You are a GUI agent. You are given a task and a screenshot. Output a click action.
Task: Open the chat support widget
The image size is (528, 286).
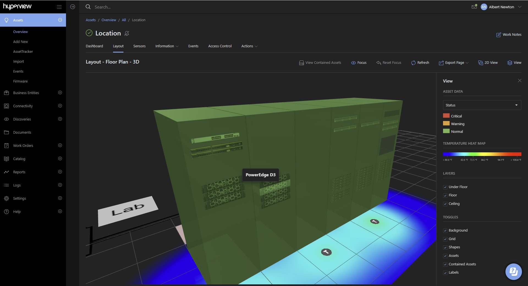pyautogui.click(x=513, y=272)
